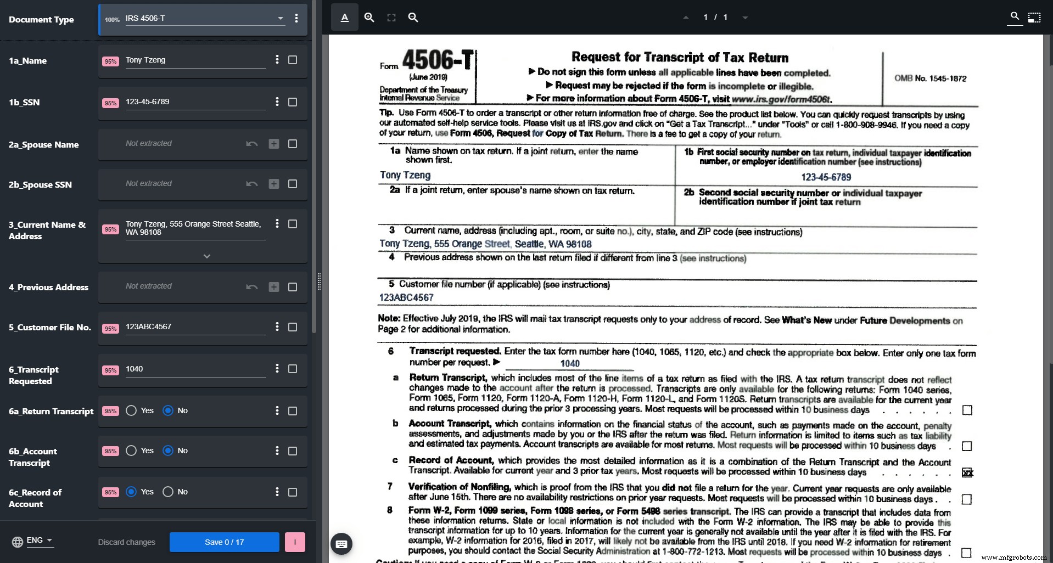1053x563 pixels.
Task: Open the three-dot menu beside 5_Customer File No.
Action: coord(277,326)
